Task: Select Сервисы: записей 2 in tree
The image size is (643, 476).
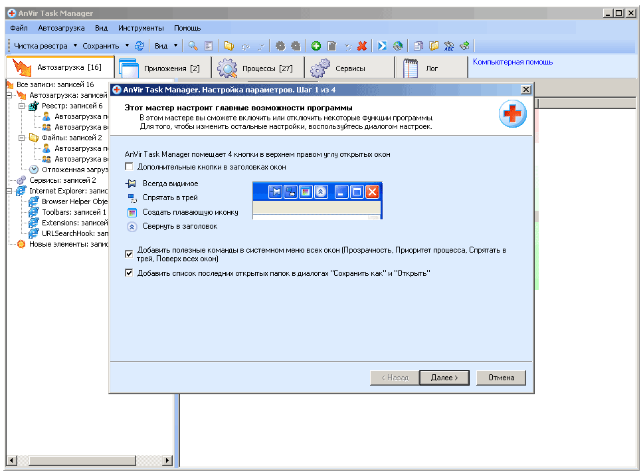Action: [62, 180]
